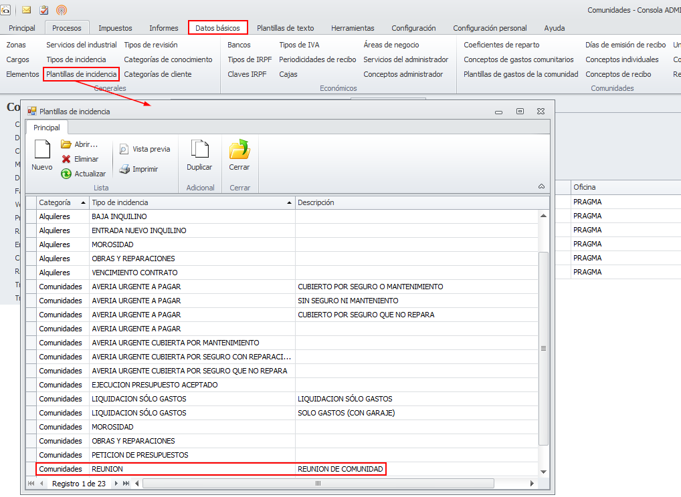Image resolution: width=681 pixels, height=497 pixels.
Task: Maximize the Plantillas de incidencia window
Action: coord(520,112)
